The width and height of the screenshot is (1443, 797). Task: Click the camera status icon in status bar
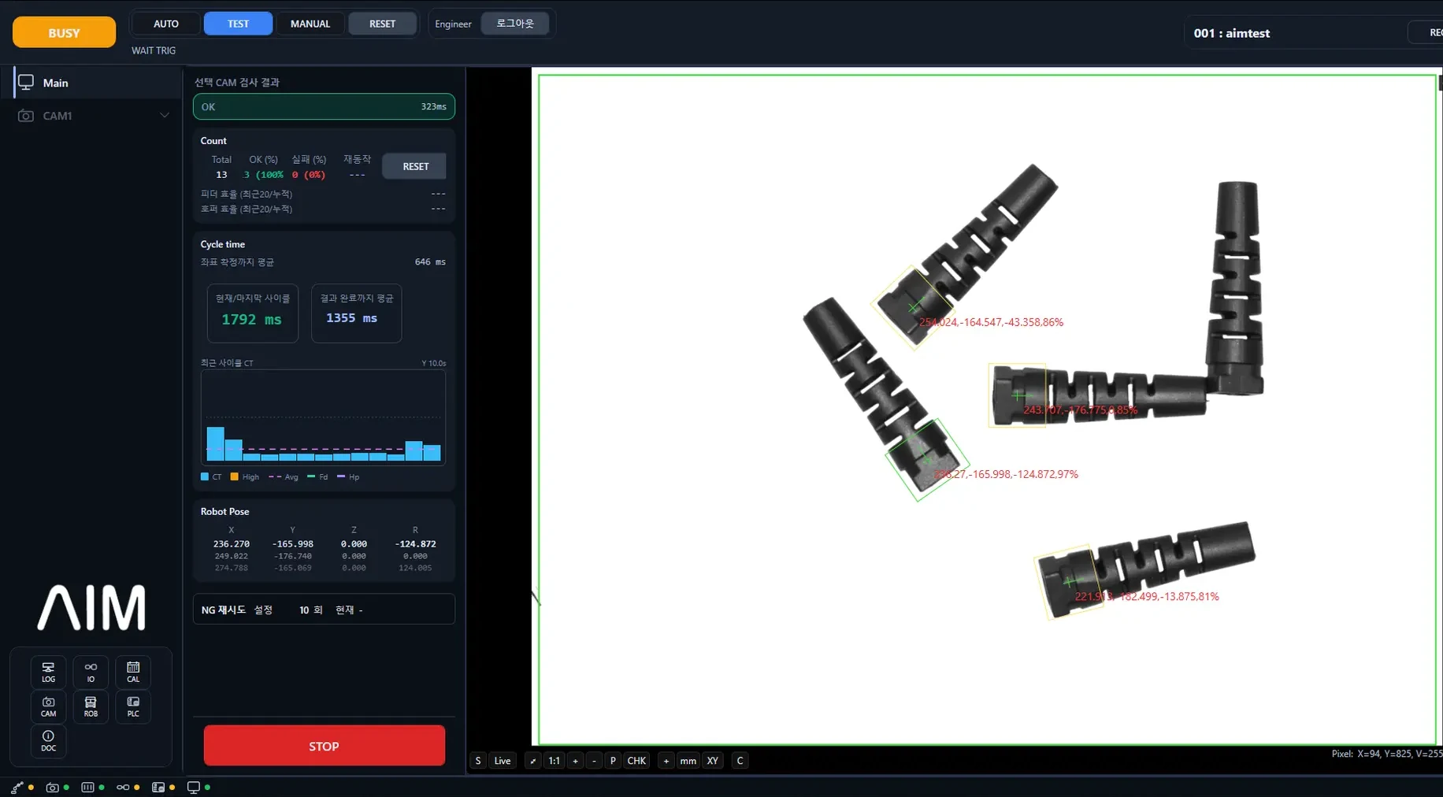point(52,787)
